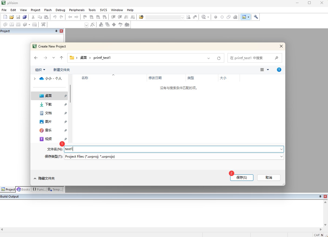The height and width of the screenshot is (237, 328).
Task: Click the refresh icon in address bar
Action: click(219, 58)
